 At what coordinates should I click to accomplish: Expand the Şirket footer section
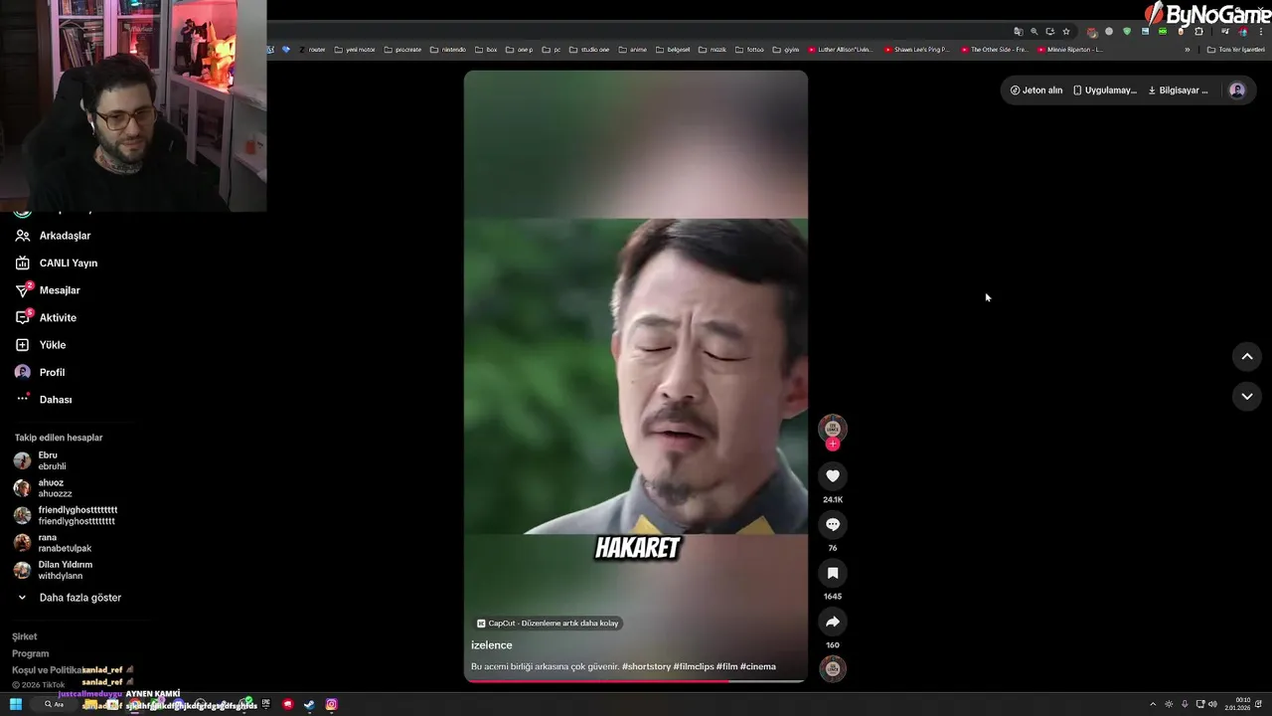[25, 636]
